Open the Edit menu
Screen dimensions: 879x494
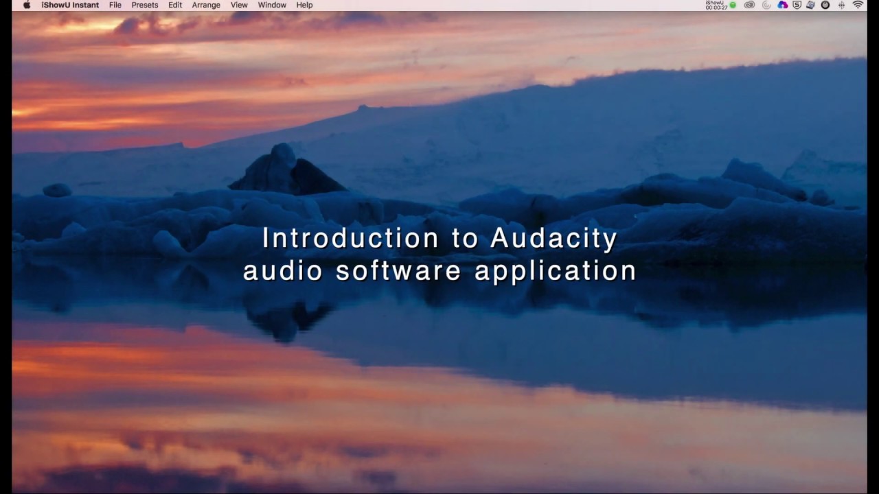(x=175, y=5)
